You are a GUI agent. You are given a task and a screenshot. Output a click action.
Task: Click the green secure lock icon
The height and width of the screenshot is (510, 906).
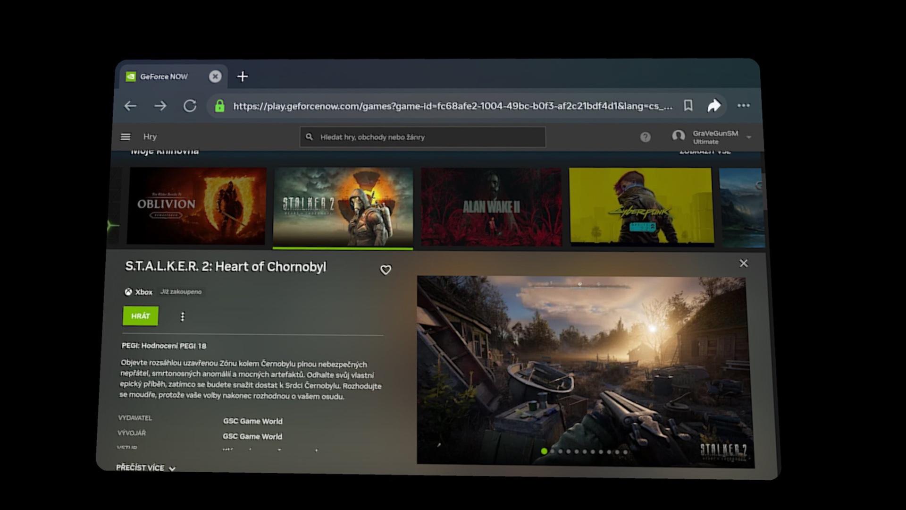219,106
